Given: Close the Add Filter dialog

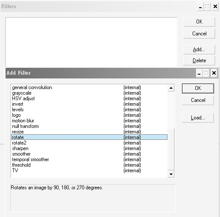Looking at the screenshot, I should (214, 73).
